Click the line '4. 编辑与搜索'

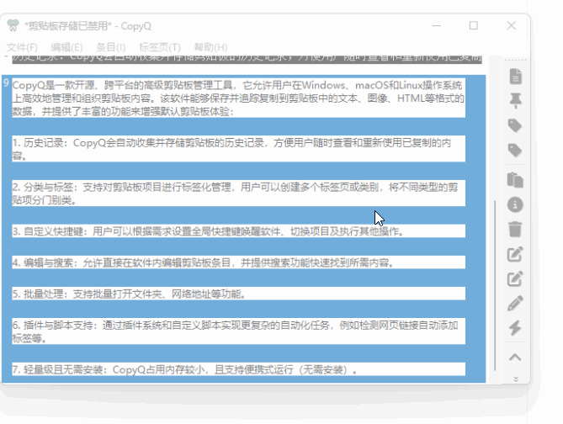click(238, 262)
